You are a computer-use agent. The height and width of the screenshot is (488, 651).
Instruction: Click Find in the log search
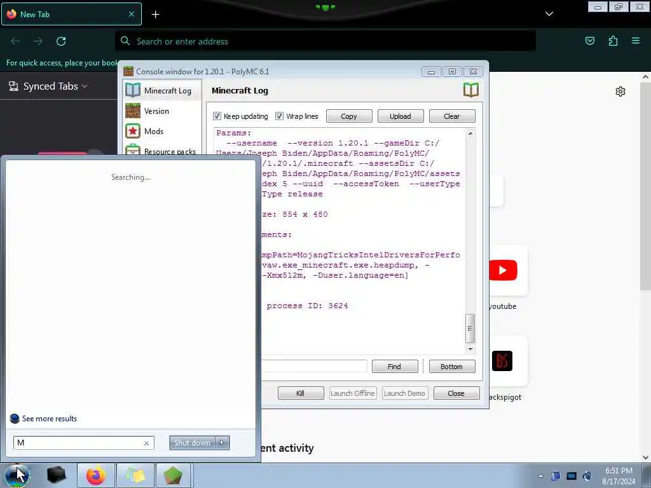point(394,367)
